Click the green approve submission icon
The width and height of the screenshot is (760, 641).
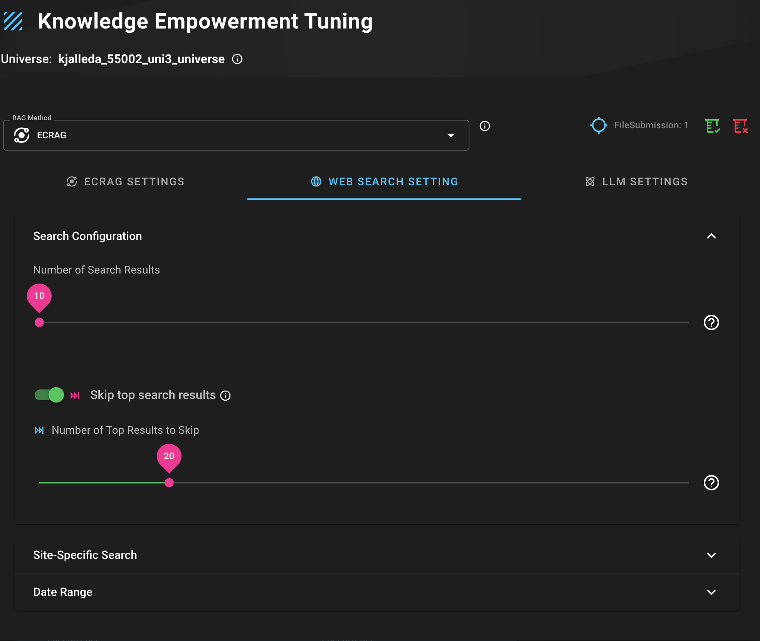pos(712,126)
